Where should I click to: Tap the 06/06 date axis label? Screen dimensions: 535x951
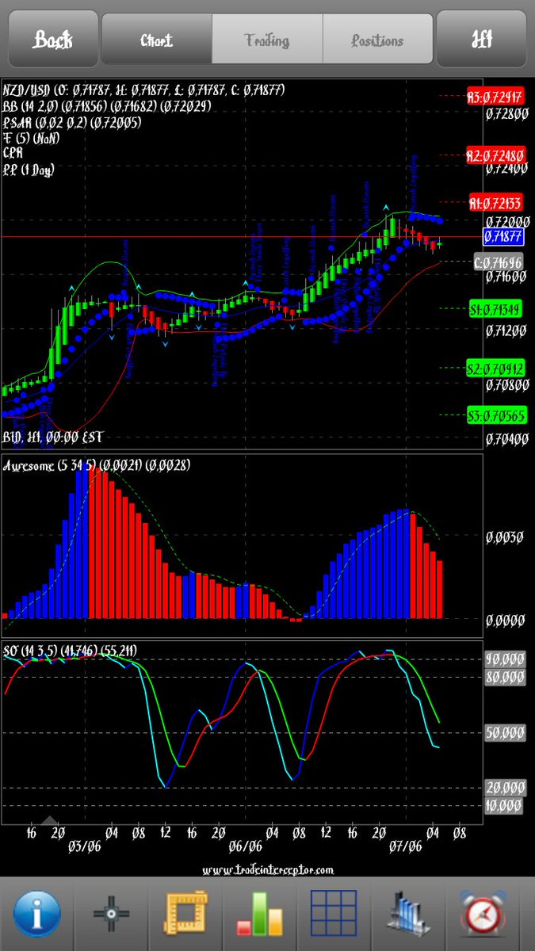(245, 847)
